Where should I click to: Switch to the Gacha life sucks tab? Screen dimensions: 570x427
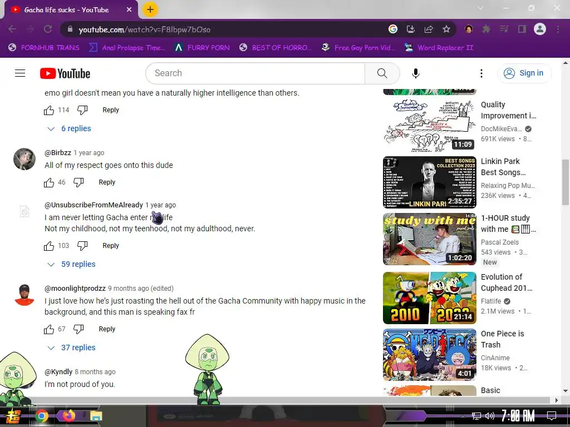pyautogui.click(x=67, y=10)
